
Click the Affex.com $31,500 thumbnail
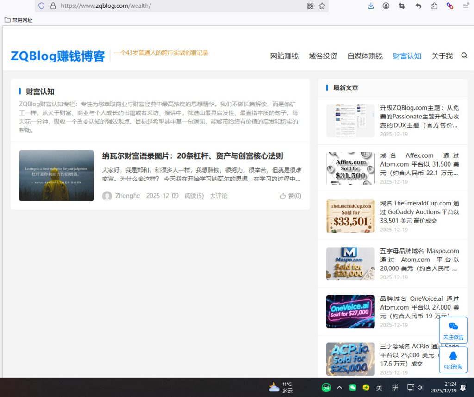click(x=350, y=168)
